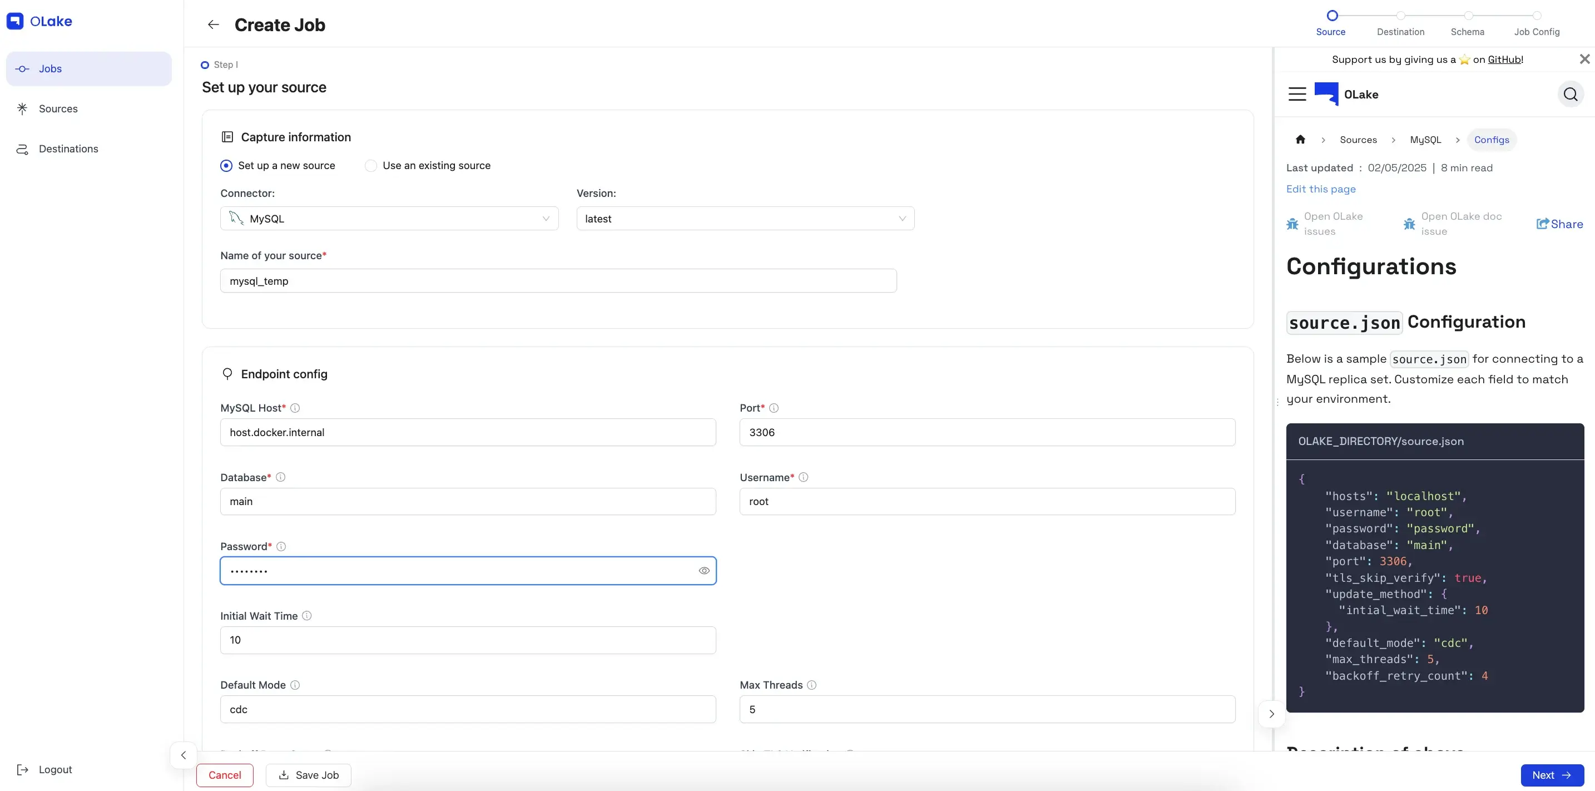
Task: Click the Name of your source field
Action: click(558, 281)
